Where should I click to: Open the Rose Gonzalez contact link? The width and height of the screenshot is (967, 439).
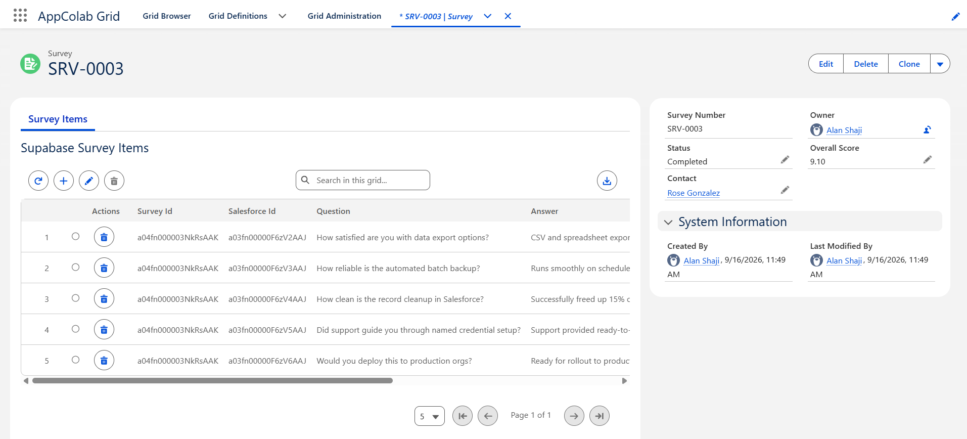click(x=694, y=193)
